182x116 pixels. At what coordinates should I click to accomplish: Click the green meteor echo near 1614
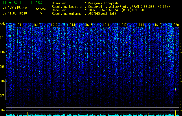point(75,90)
